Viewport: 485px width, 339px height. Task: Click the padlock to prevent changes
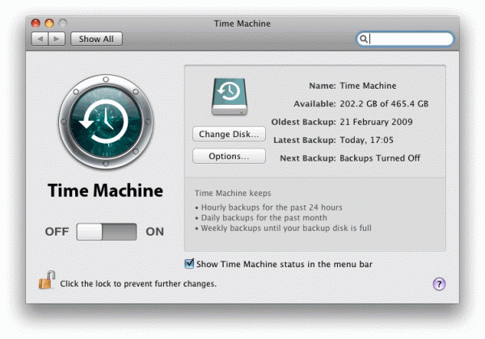[x=47, y=280]
